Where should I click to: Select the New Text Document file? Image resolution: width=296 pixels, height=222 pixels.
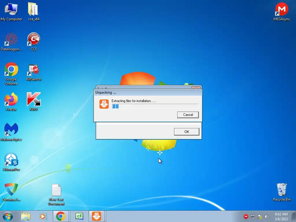(56, 195)
